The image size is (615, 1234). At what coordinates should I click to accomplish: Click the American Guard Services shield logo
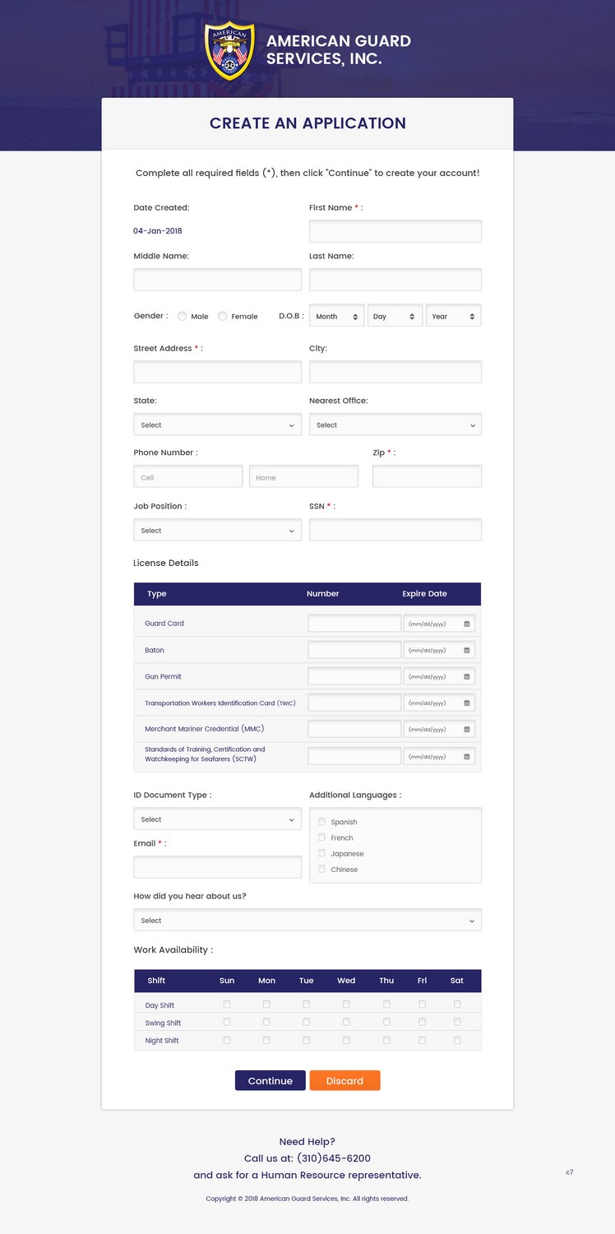(230, 49)
